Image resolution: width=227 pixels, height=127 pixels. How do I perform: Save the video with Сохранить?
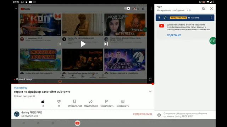pyautogui.click(x=123, y=103)
